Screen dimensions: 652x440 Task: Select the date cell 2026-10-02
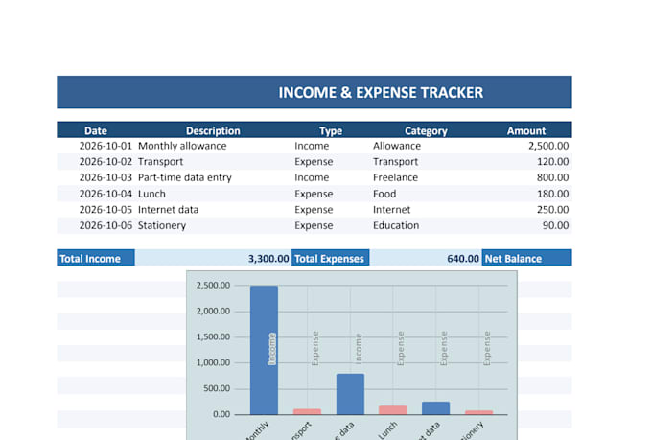105,161
